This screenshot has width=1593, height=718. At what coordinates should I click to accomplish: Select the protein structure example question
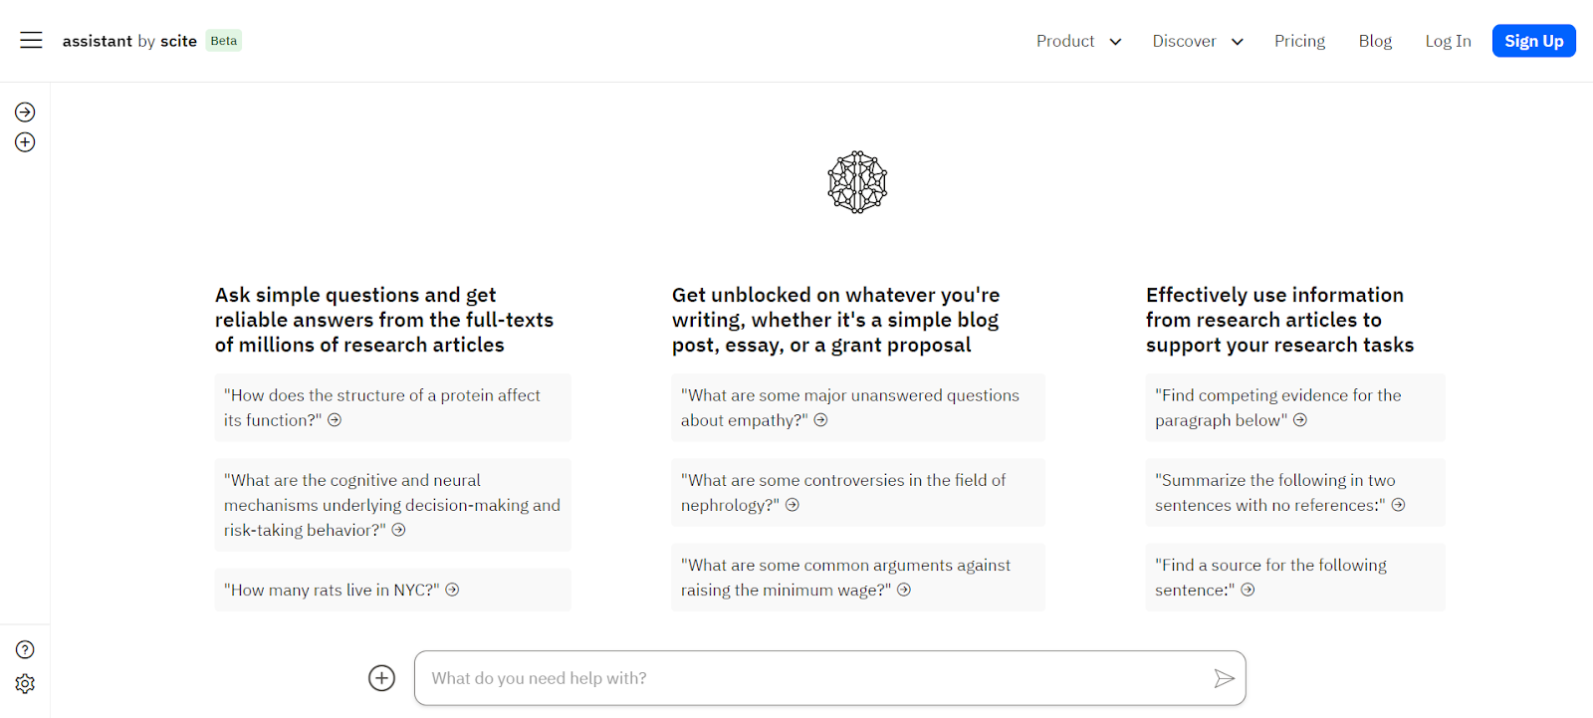pos(392,407)
